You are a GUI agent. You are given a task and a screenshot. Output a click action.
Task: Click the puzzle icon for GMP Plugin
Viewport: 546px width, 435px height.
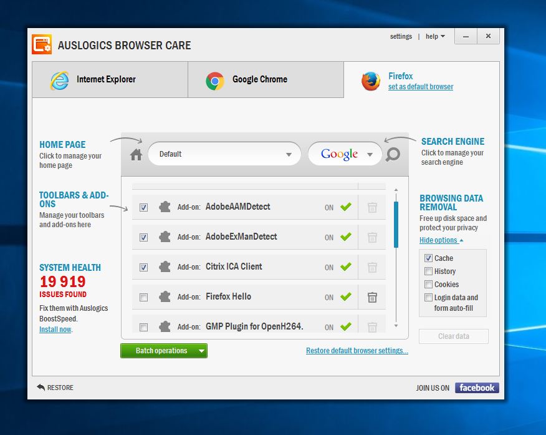(165, 327)
